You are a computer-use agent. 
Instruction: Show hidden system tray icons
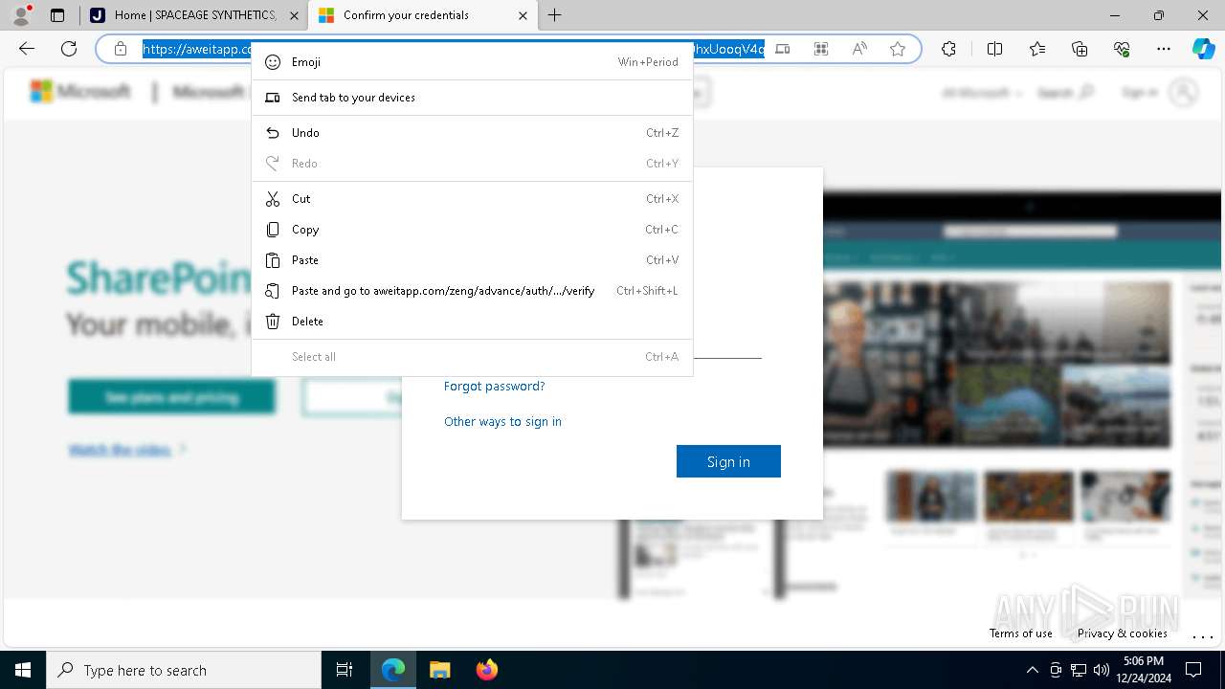(1032, 670)
